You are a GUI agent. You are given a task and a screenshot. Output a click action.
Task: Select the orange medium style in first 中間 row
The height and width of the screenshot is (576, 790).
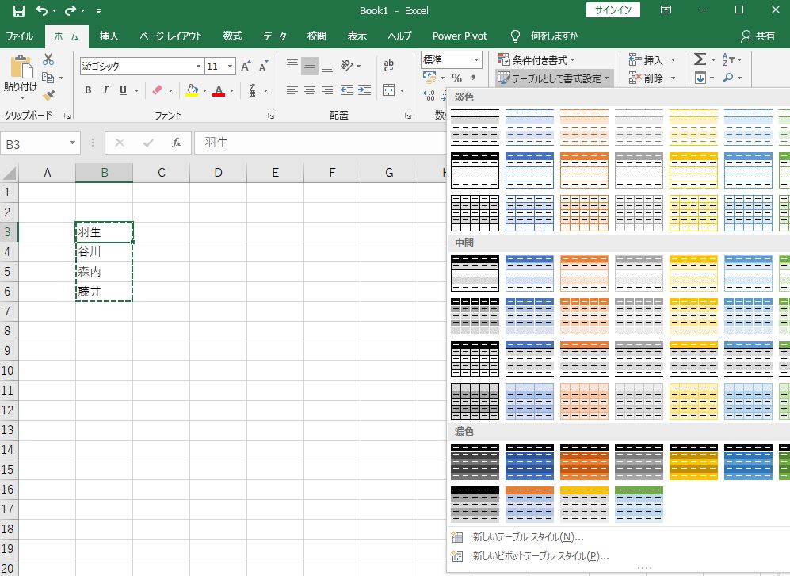tap(584, 273)
